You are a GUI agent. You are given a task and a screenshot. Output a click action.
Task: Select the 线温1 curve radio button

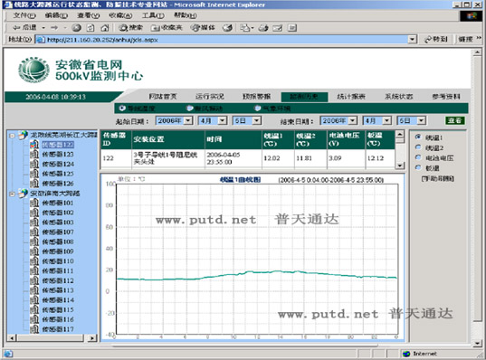click(x=418, y=137)
